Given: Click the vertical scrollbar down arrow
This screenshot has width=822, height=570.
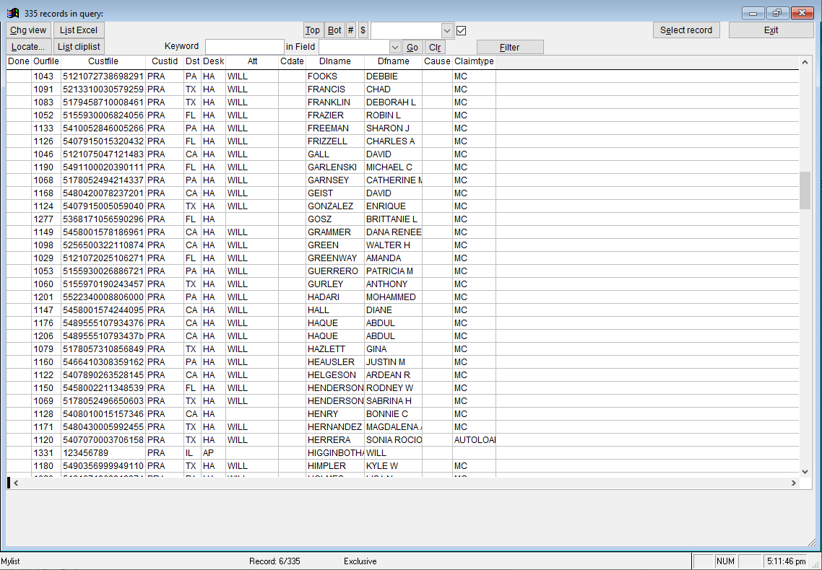Looking at the screenshot, I should tap(805, 472).
